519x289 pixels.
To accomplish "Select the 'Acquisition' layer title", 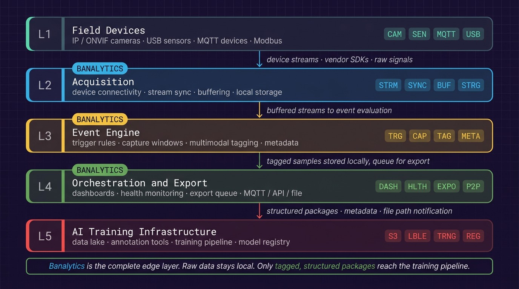I will (103, 82).
